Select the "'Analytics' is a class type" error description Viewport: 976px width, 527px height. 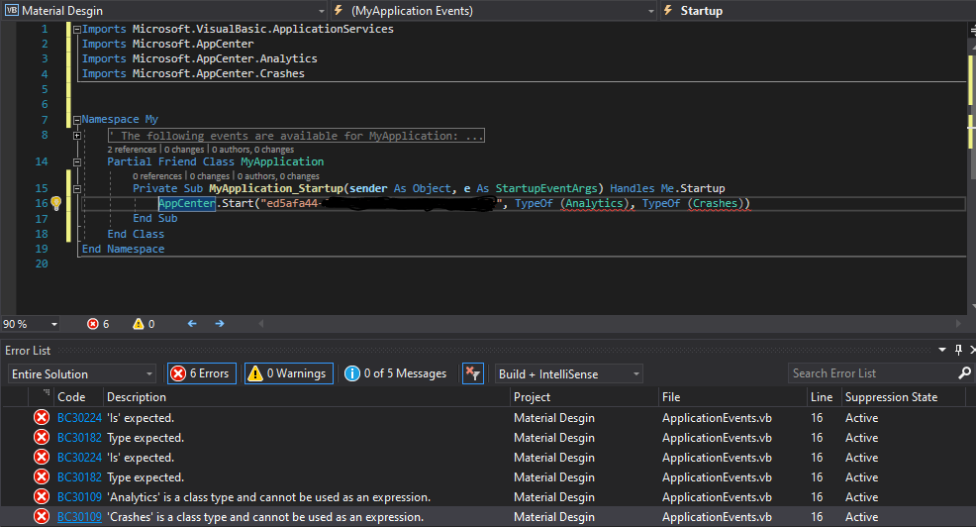tap(268, 497)
